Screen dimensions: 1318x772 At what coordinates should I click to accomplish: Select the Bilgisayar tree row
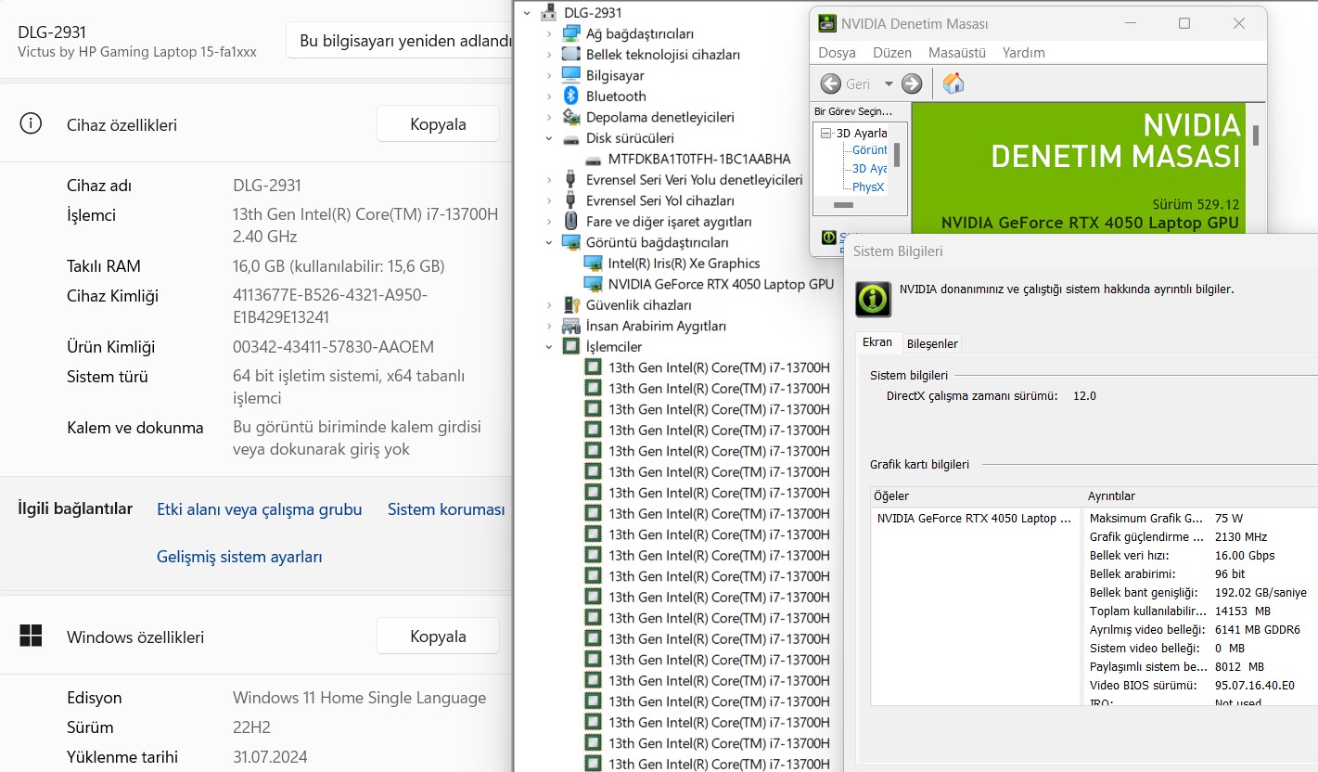pos(615,75)
